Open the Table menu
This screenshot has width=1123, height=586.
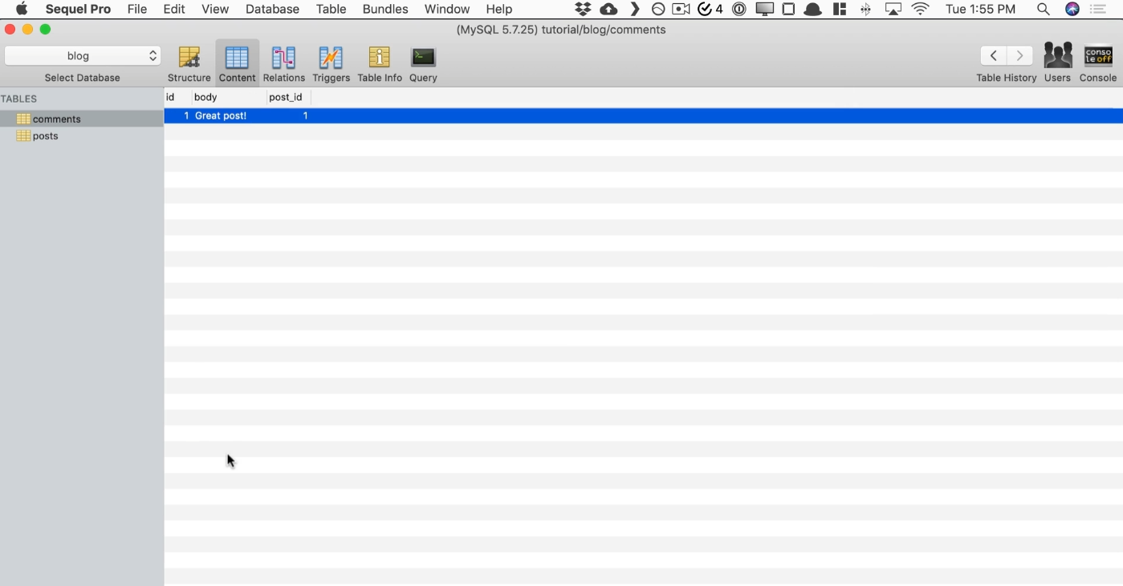[332, 9]
